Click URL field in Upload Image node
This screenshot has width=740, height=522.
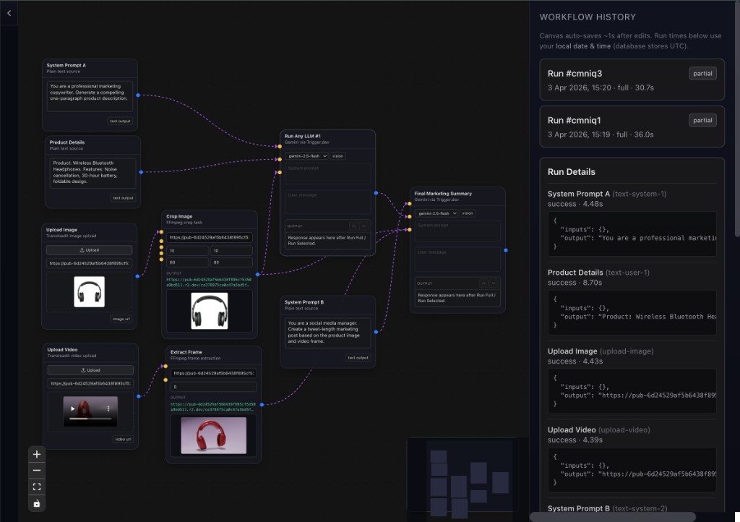[x=89, y=263]
